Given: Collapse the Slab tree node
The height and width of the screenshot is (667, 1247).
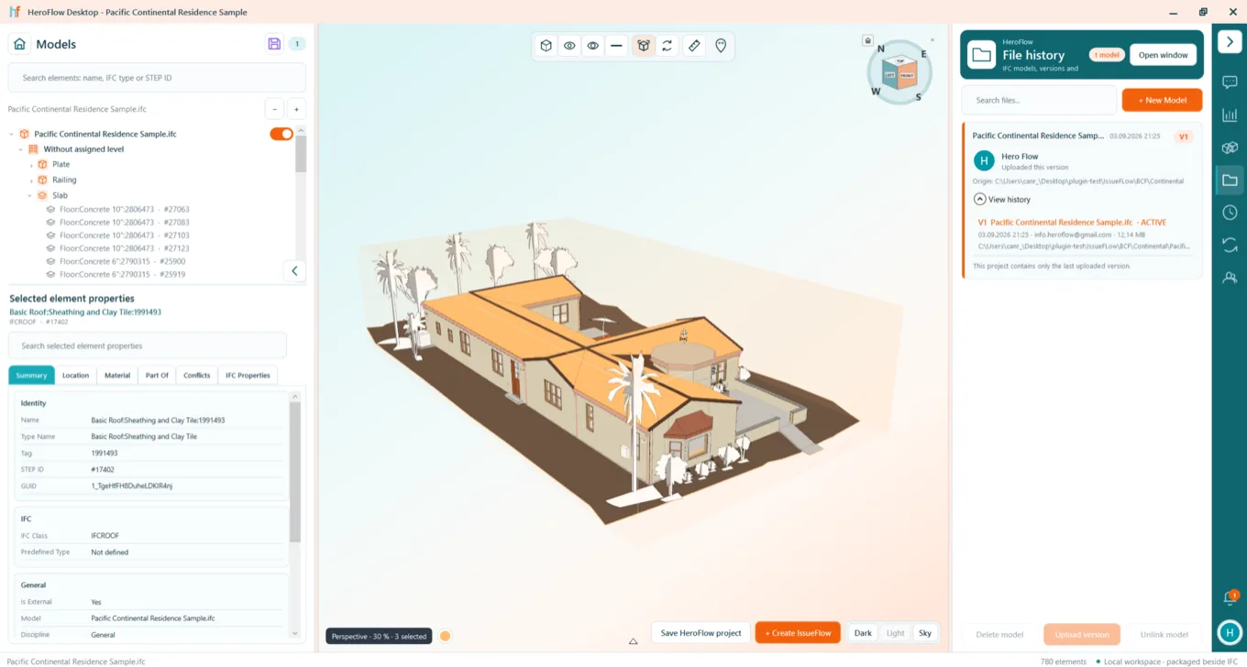Looking at the screenshot, I should tap(30, 196).
